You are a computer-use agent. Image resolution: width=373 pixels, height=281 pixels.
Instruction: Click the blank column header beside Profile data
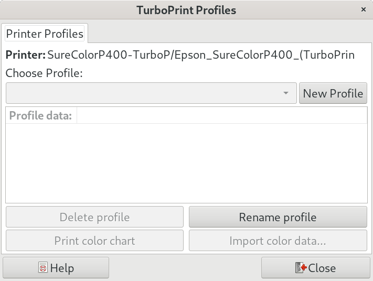(221, 115)
